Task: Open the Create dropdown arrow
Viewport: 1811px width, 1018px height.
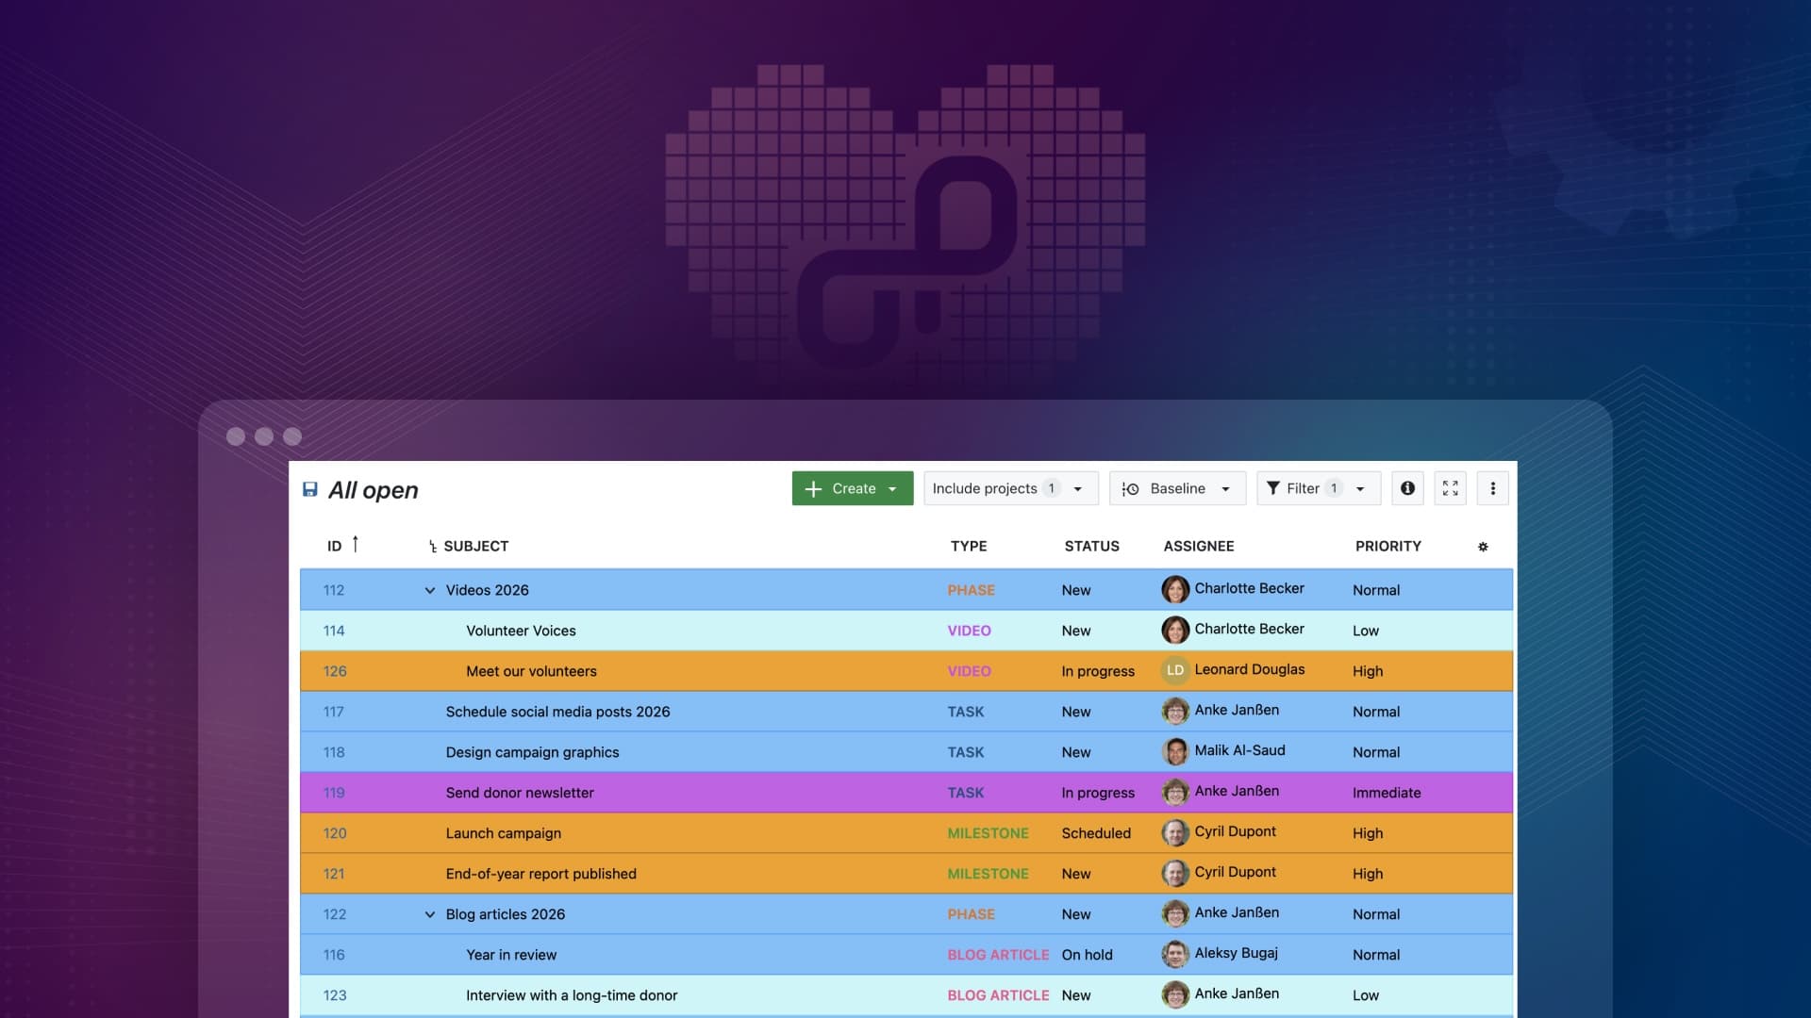Action: coord(890,488)
